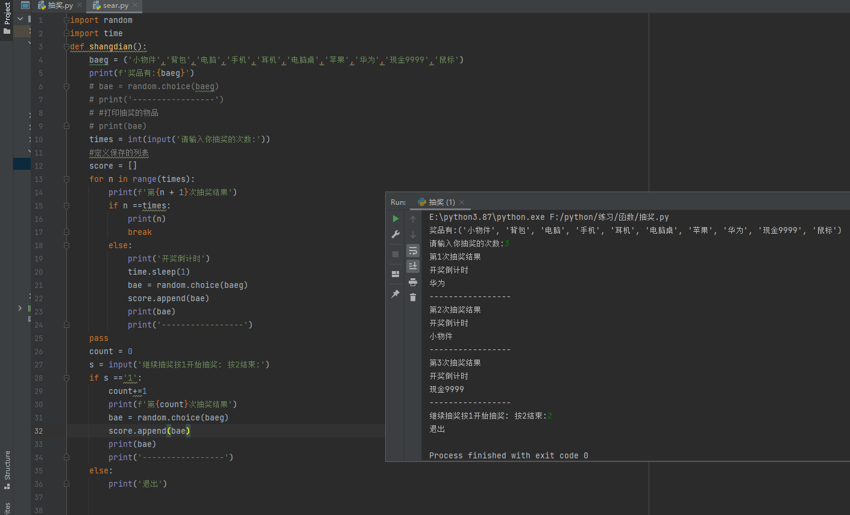Open the Structure tool window tab
This screenshot has width=850, height=515.
[x=7, y=470]
